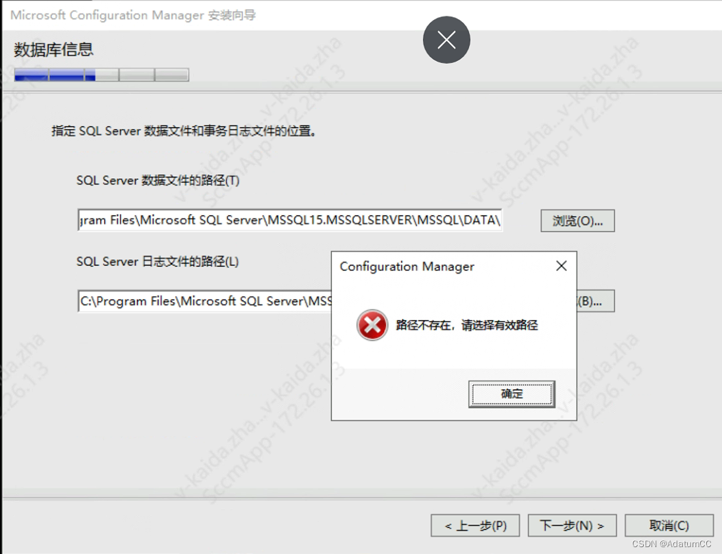Click the SQL Server 数据文件的路径(T) label
722x554 pixels.
click(158, 180)
